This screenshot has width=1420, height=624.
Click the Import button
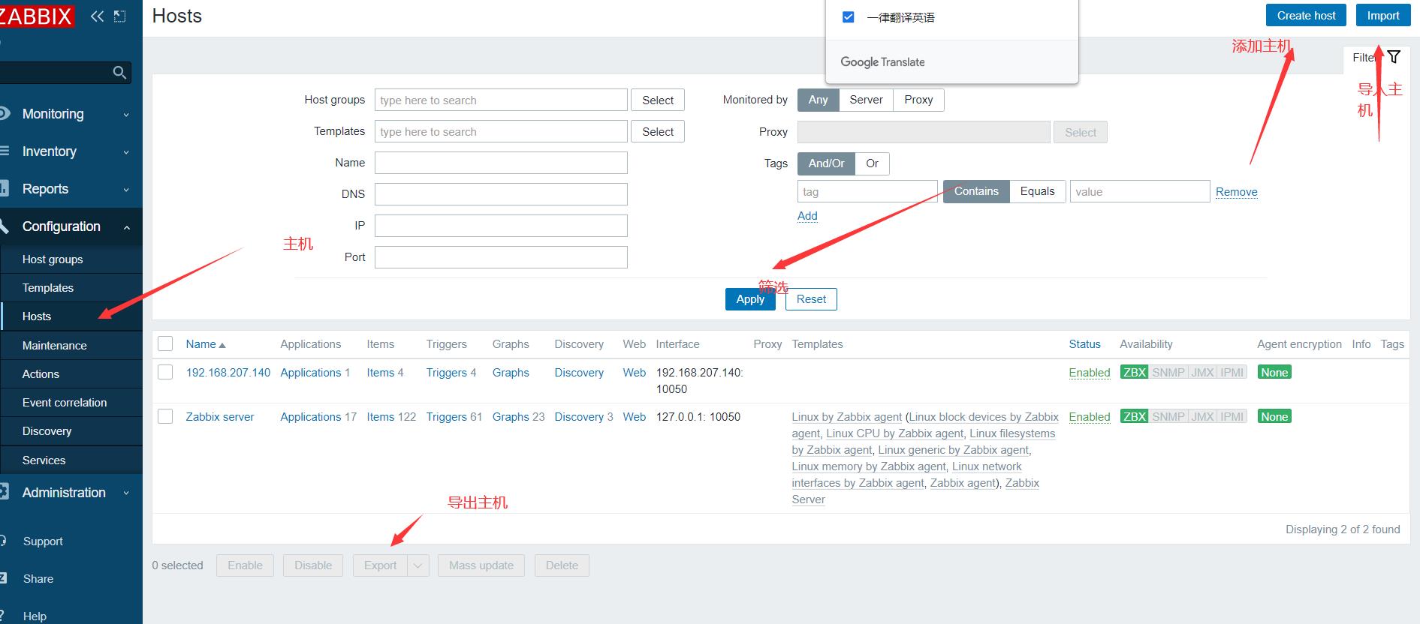coord(1382,16)
